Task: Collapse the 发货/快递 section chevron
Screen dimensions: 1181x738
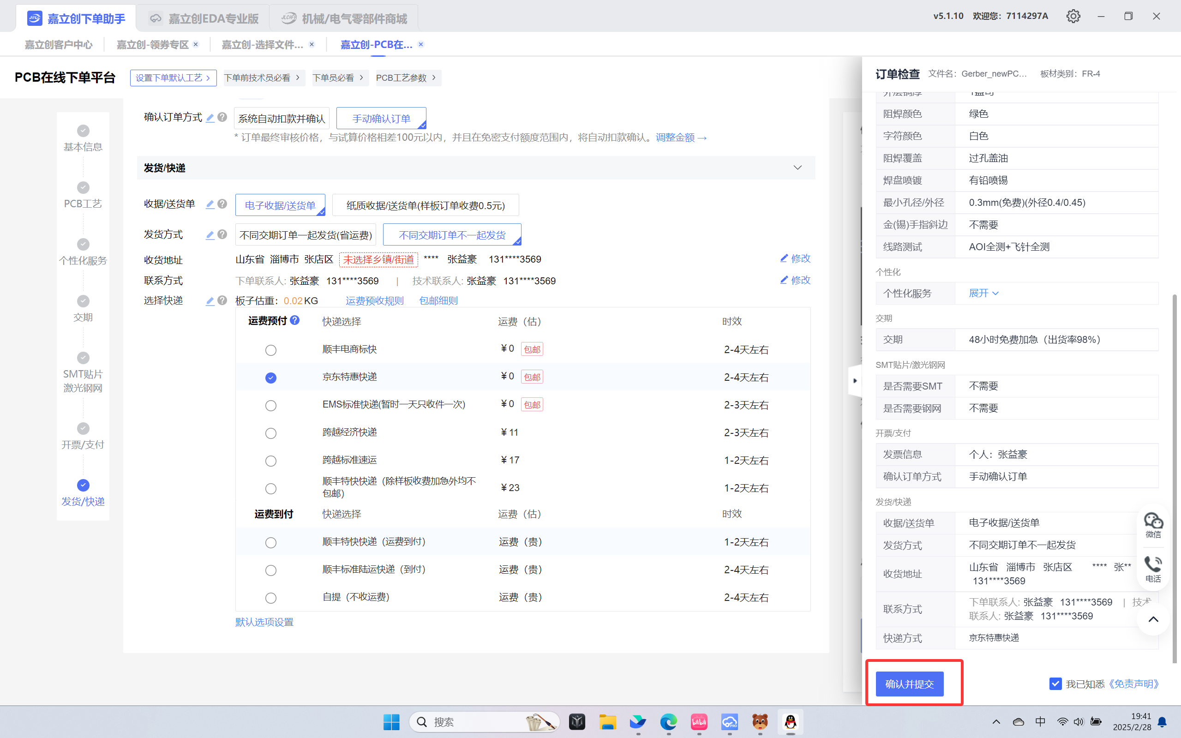Action: click(797, 168)
